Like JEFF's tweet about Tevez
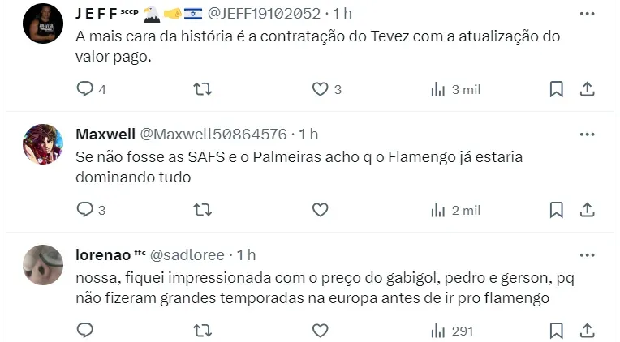 pyautogui.click(x=321, y=89)
